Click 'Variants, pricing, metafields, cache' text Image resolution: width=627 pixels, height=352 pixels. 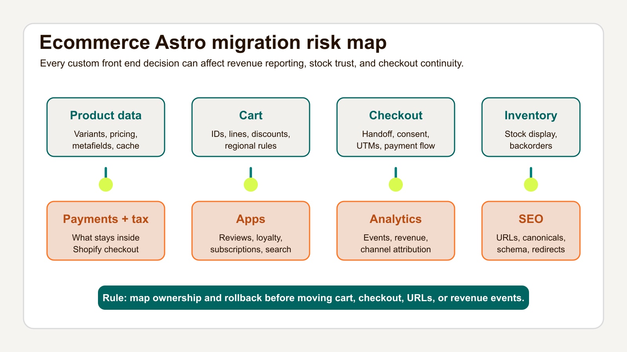pos(106,140)
